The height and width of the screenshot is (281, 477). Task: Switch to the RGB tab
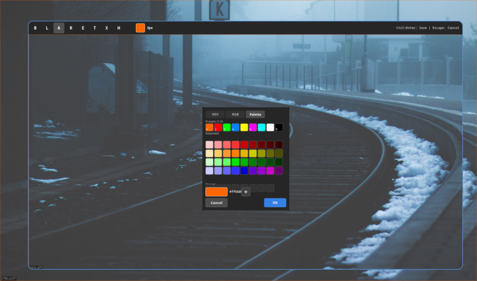pos(235,114)
